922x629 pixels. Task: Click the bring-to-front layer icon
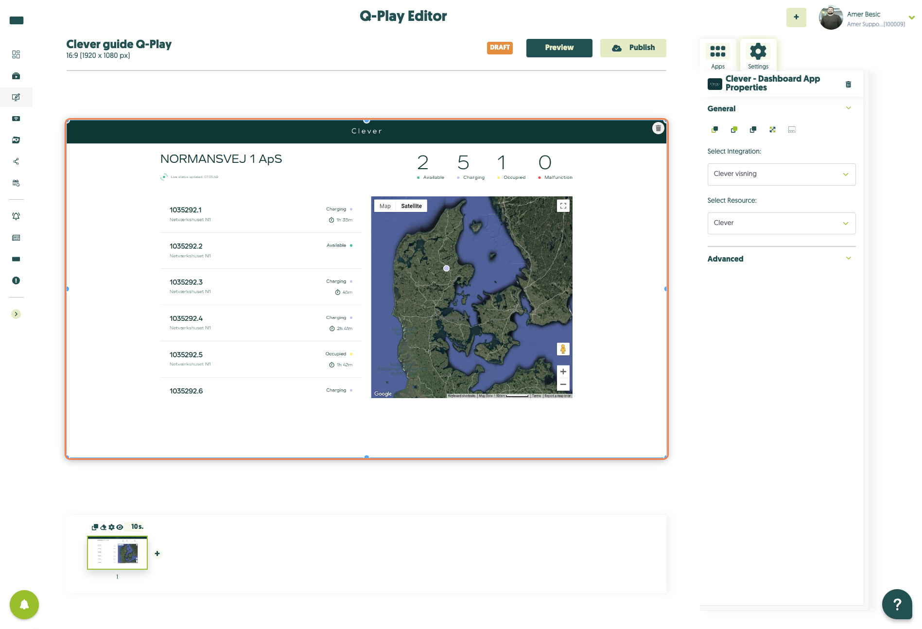[x=714, y=129]
